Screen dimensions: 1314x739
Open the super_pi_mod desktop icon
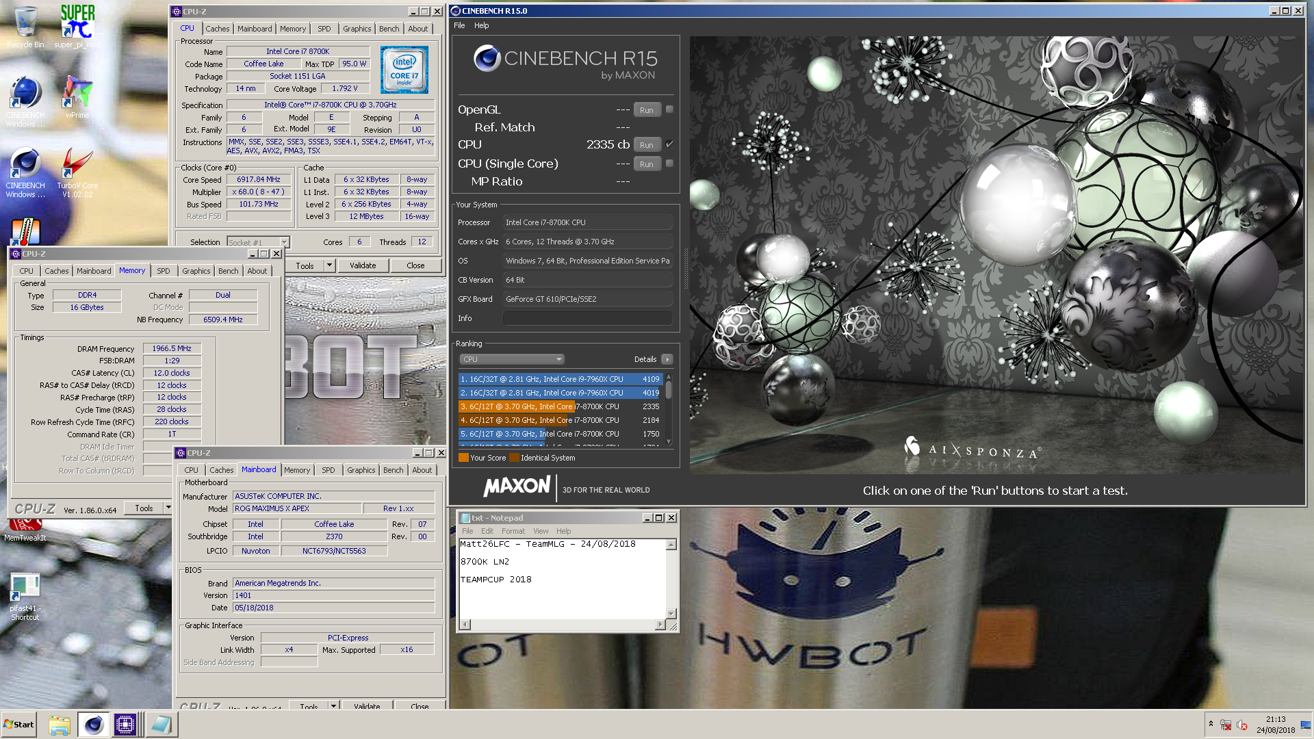pos(77,27)
